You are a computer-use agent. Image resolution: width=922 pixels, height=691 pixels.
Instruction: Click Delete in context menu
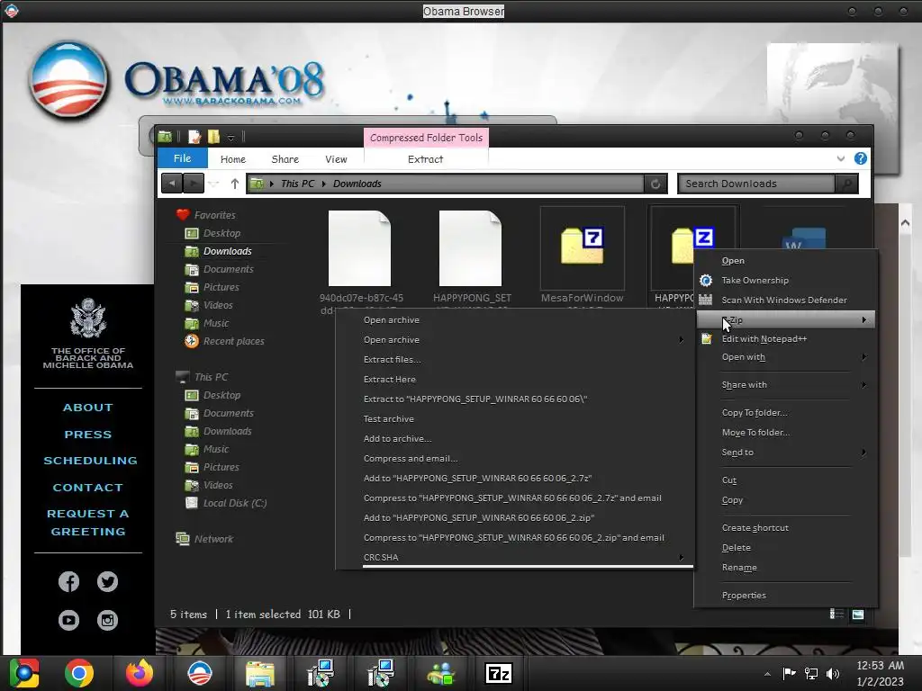(x=737, y=548)
